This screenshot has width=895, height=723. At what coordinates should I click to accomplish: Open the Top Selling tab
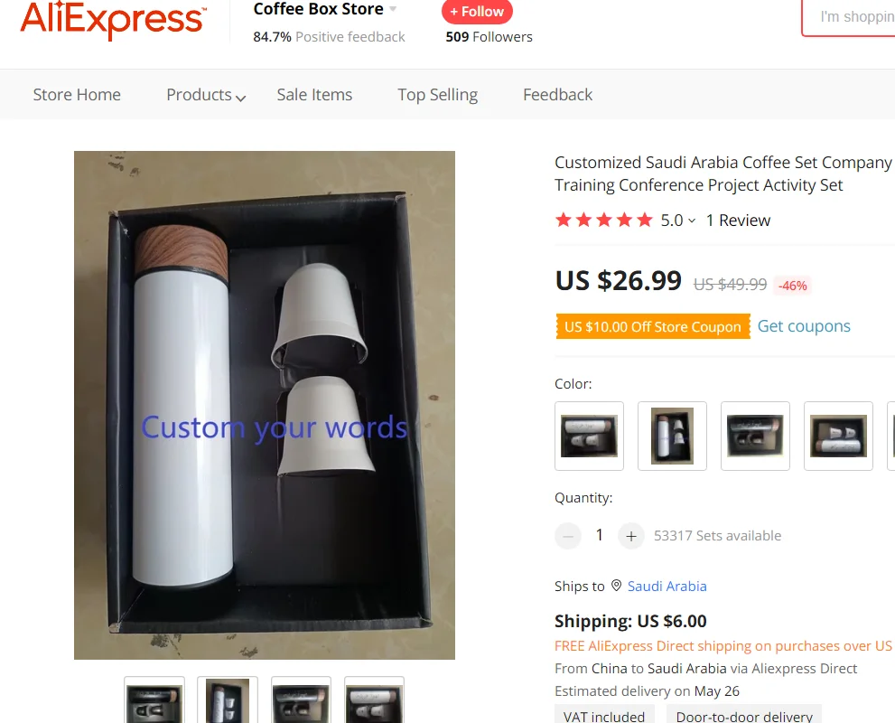[438, 95]
